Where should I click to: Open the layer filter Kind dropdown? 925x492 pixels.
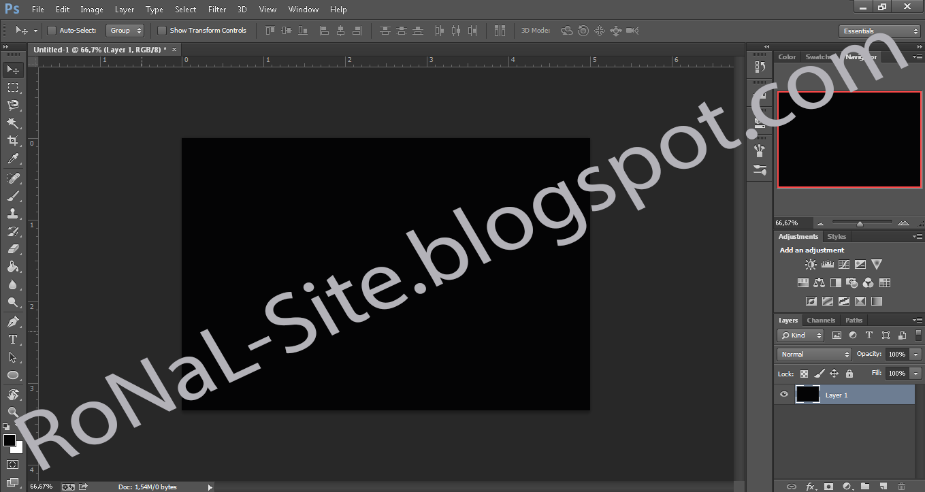801,335
